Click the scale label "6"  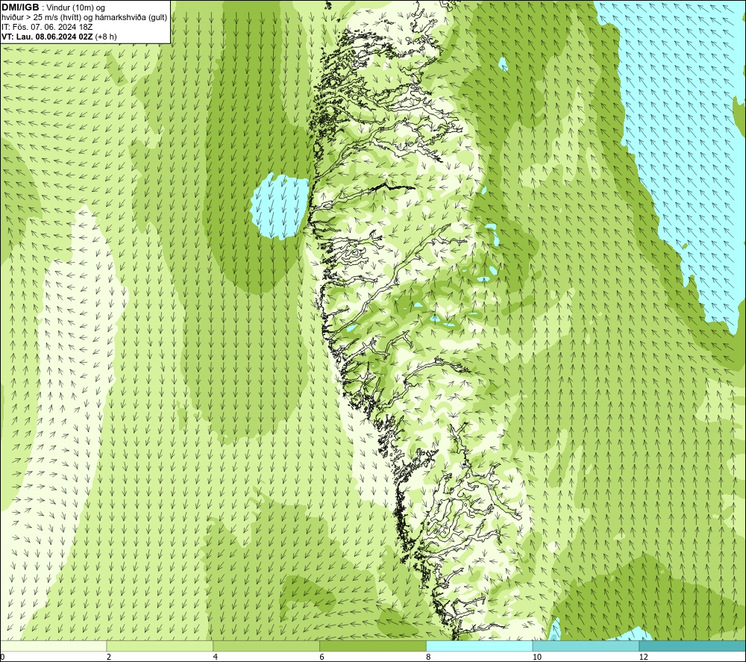(x=322, y=657)
